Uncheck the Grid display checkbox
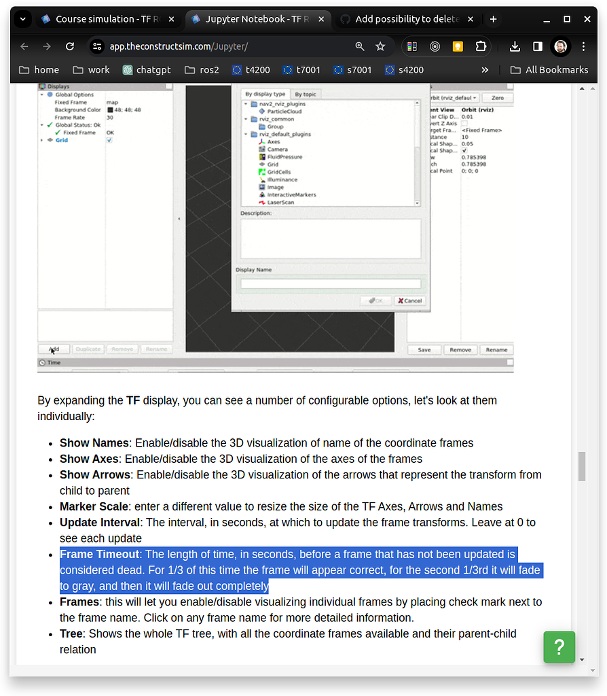Viewport: 607px width, 696px height. pyautogui.click(x=109, y=140)
